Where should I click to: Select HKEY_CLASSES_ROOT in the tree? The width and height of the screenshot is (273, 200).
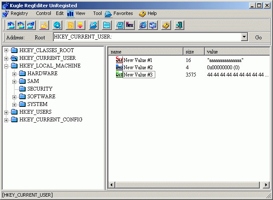click(46, 50)
